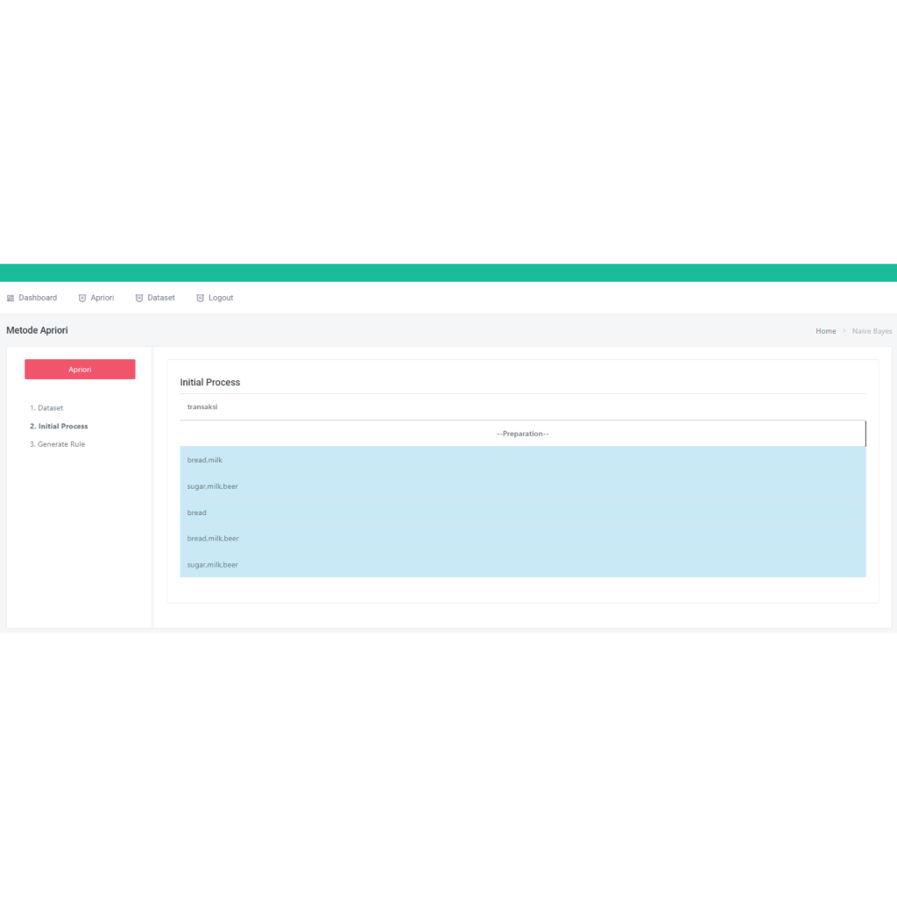
Task: Open the Dashboard menu item
Action: (x=32, y=298)
